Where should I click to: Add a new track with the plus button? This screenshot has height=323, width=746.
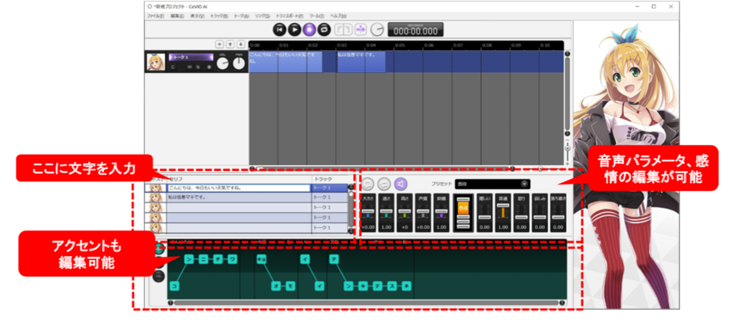coord(219,44)
